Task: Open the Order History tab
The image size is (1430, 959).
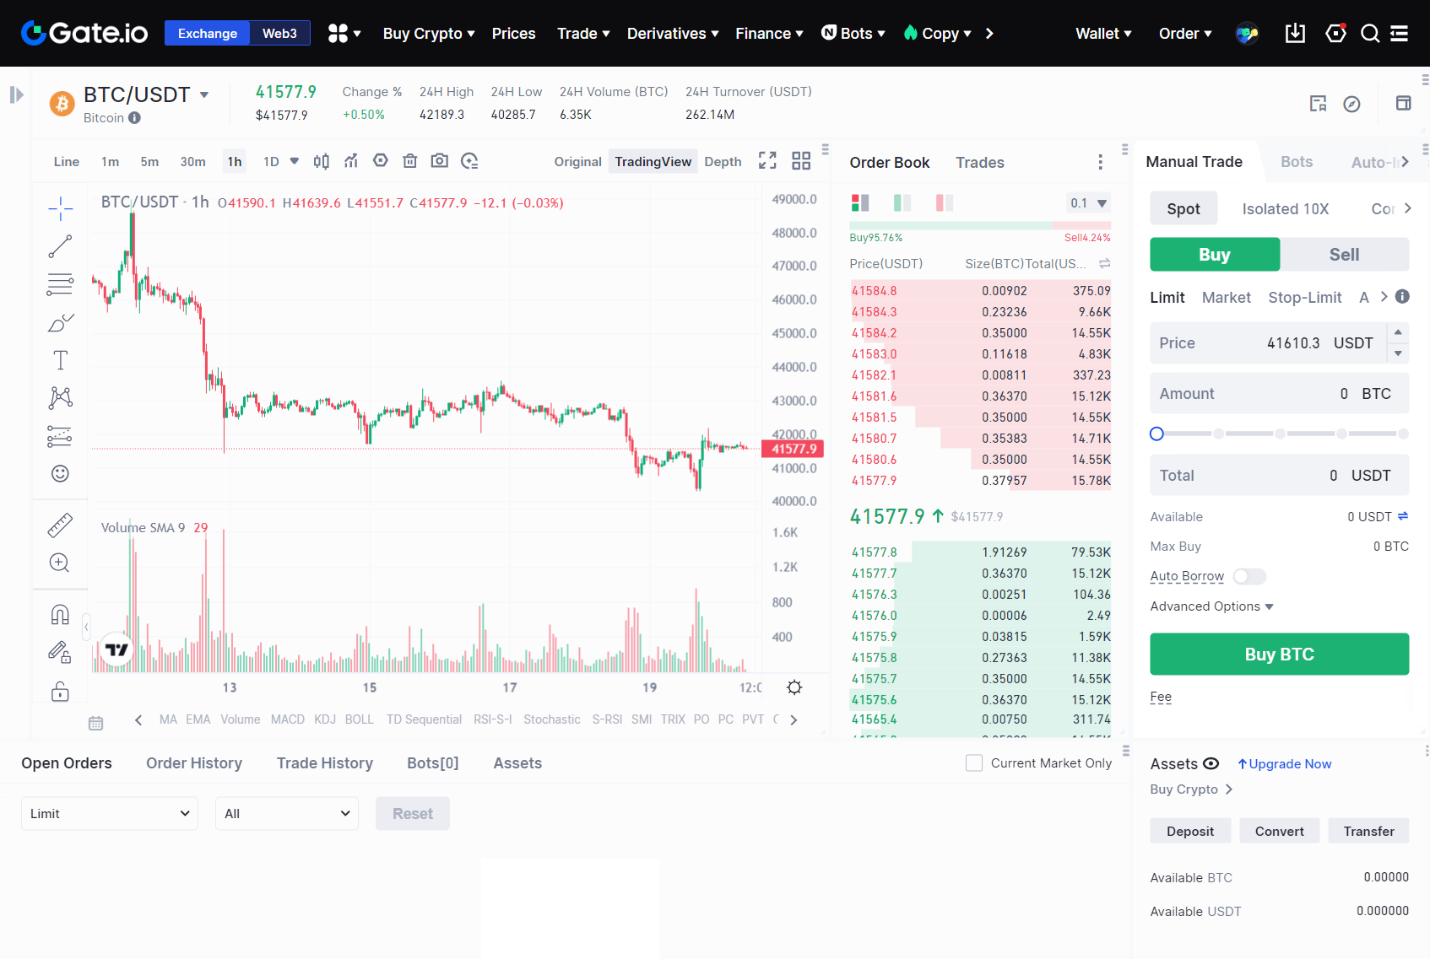Action: click(193, 763)
